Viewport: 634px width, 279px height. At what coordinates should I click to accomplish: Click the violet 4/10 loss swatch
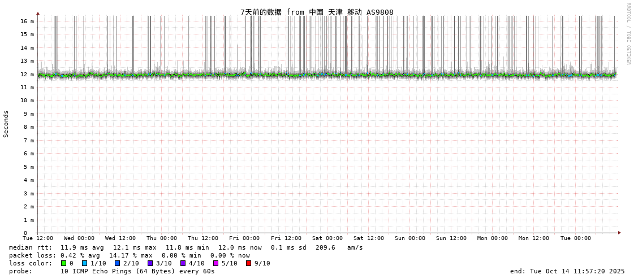[183, 263]
